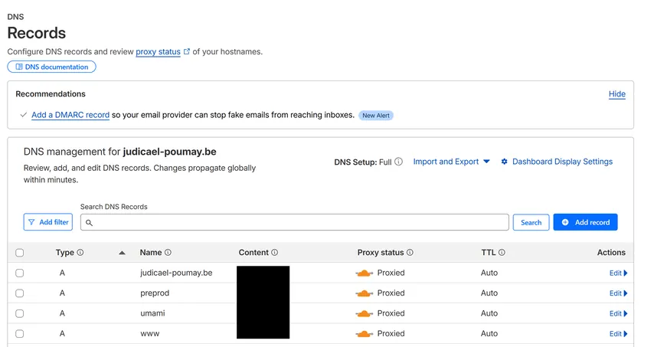Click Auto TTL value in the www row
Image resolution: width=654 pixels, height=347 pixels.
point(489,333)
